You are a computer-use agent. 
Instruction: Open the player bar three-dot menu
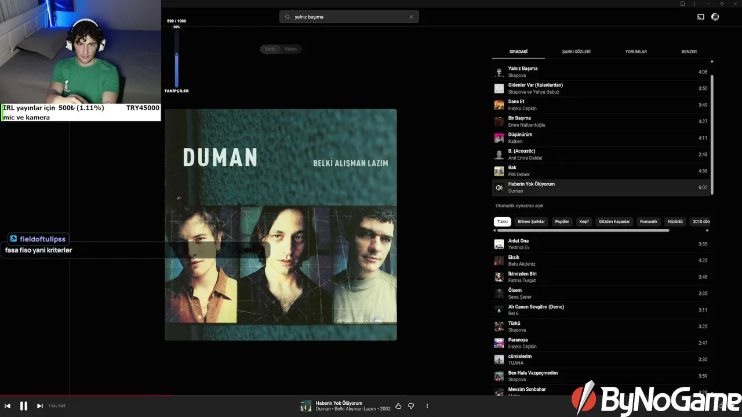coord(427,406)
